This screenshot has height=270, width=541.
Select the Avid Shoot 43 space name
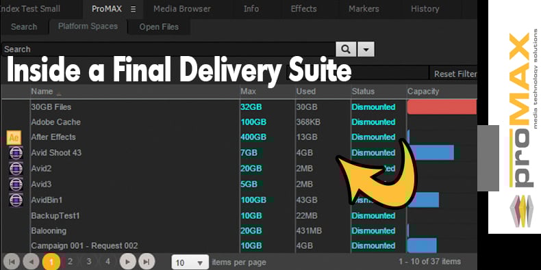tap(56, 152)
